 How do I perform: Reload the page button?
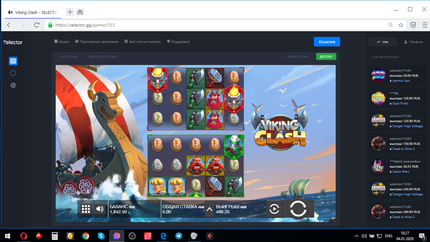click(x=37, y=25)
